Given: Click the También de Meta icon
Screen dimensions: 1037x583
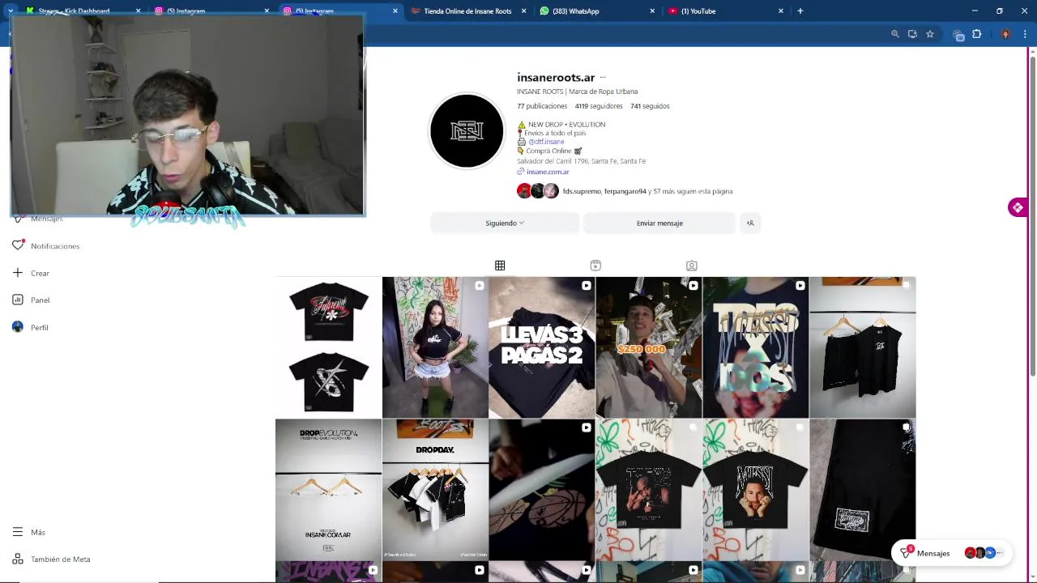Looking at the screenshot, I should point(18,559).
